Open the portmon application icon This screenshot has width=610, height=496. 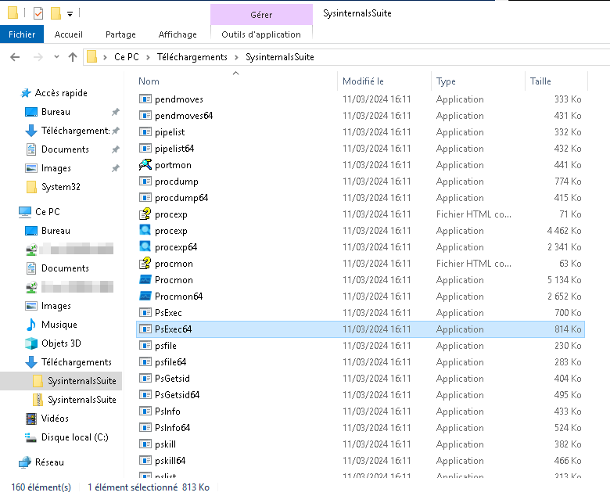pos(145,165)
